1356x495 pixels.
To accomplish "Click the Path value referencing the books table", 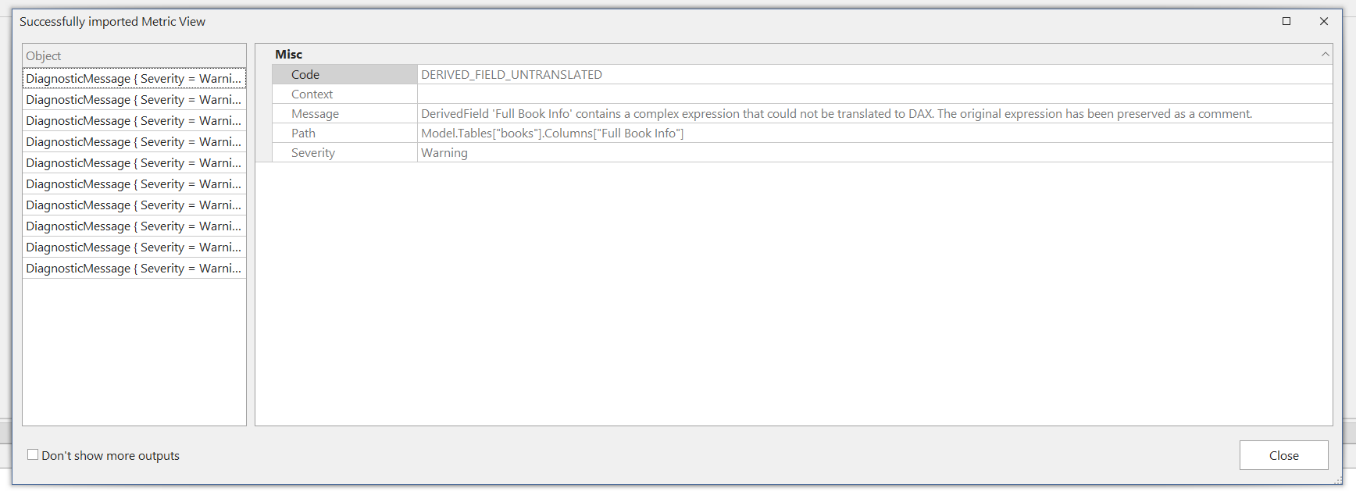I will [x=552, y=133].
